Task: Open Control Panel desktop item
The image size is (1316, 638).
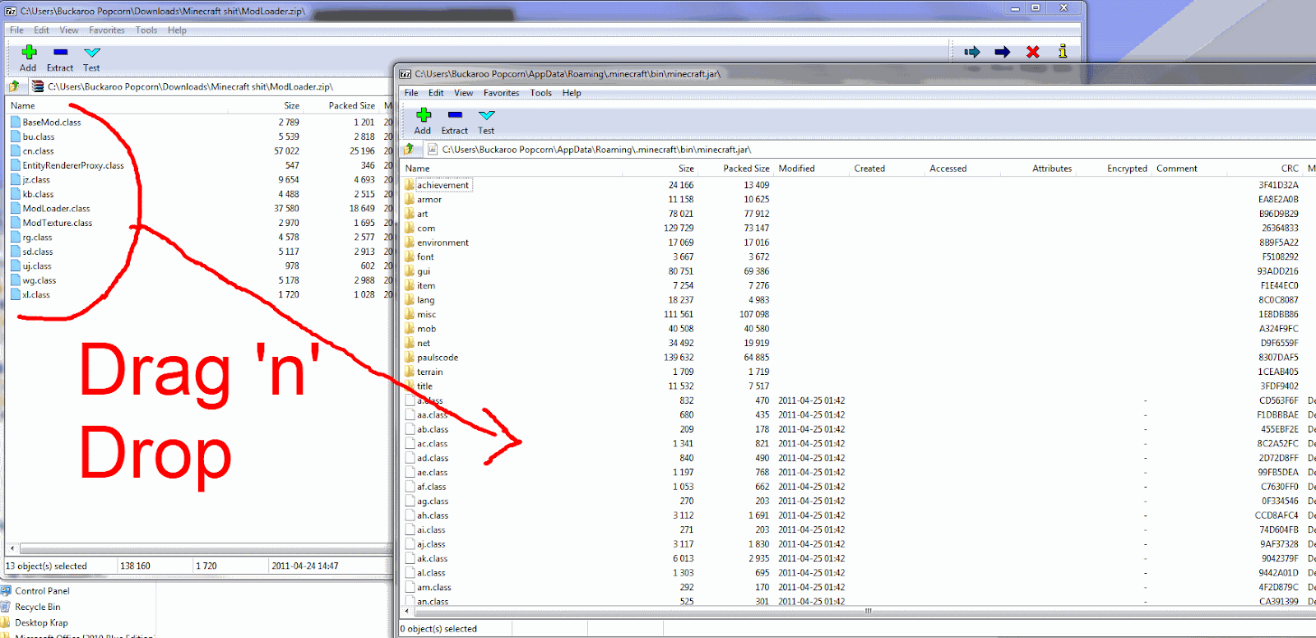Action: (x=42, y=591)
